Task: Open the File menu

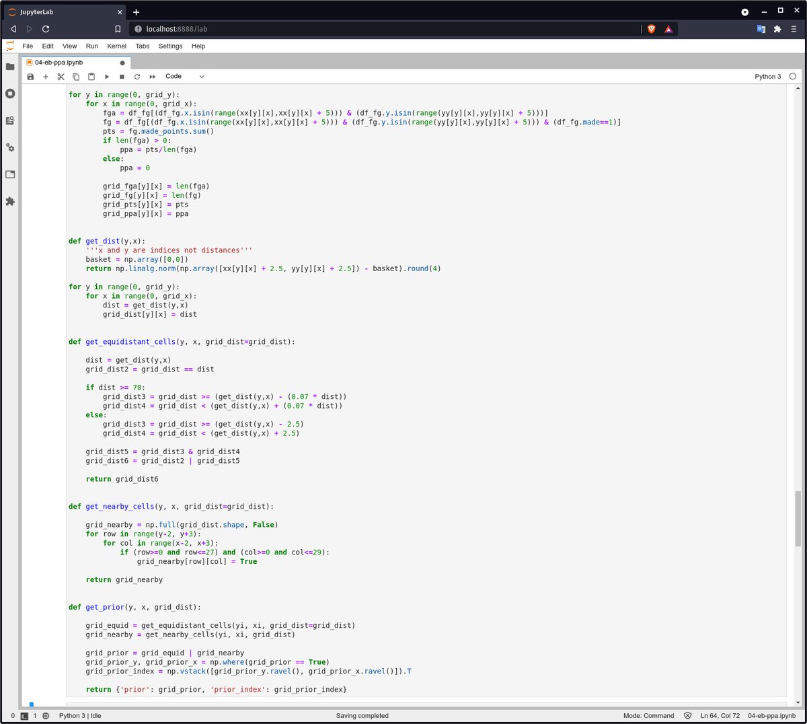Action: pyautogui.click(x=28, y=46)
